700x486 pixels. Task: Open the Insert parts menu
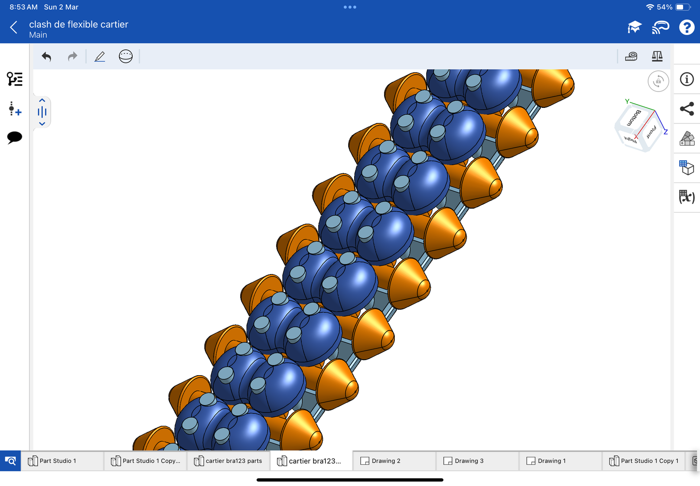(x=15, y=108)
